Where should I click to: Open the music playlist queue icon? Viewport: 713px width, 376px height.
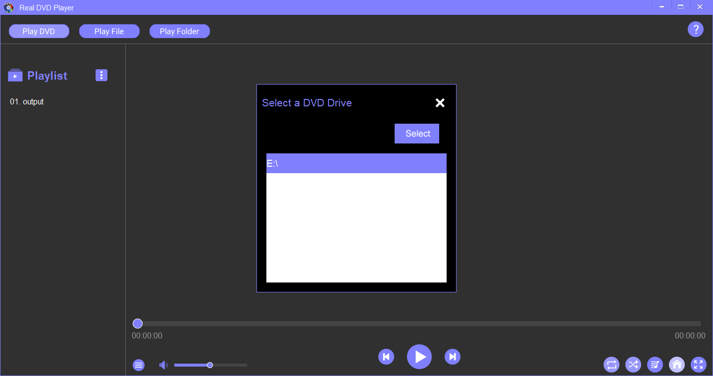655,365
